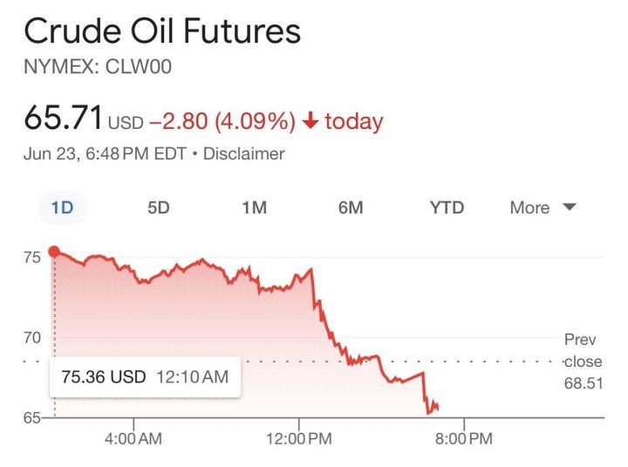Open the 6M chart view

click(350, 207)
